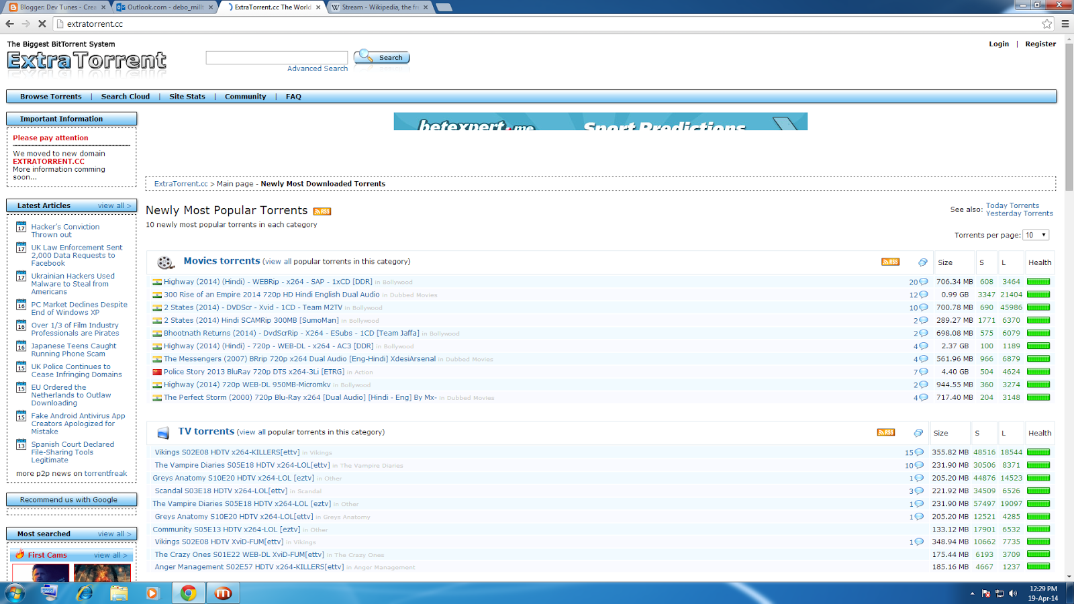Click the browser address bar
This screenshot has width=1074, height=604.
550,23
